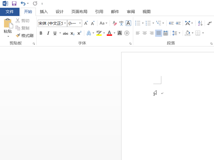Open the File (文件) tab
This screenshot has width=214, height=160.
pyautogui.click(x=10, y=12)
